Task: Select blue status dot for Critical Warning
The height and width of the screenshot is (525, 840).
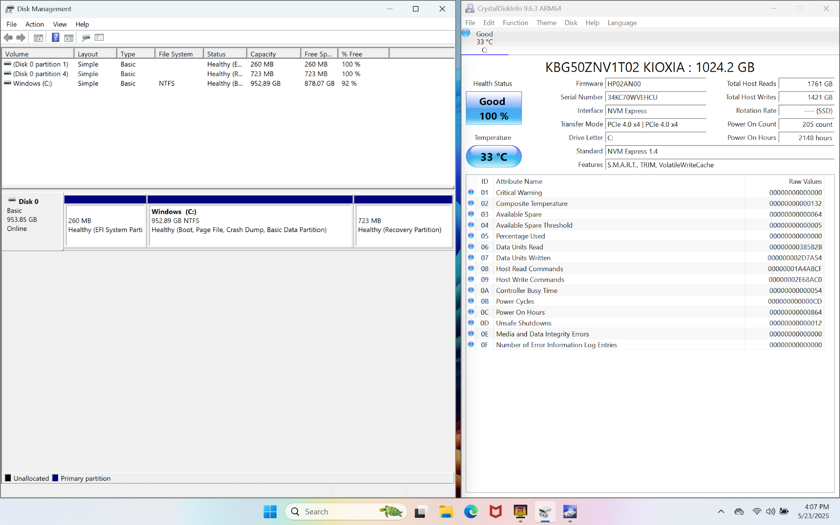Action: pos(471,192)
